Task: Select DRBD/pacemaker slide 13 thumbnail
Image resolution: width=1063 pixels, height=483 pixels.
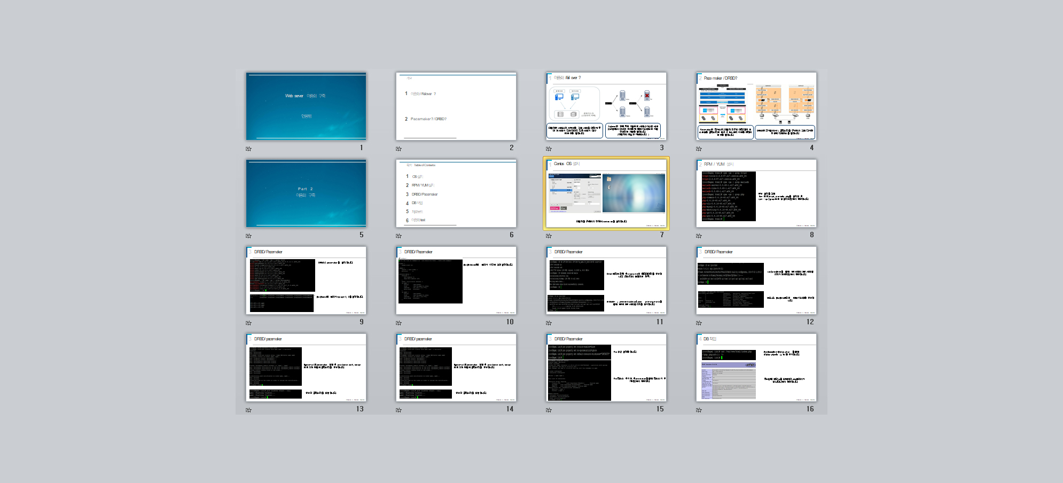Action: (x=306, y=368)
